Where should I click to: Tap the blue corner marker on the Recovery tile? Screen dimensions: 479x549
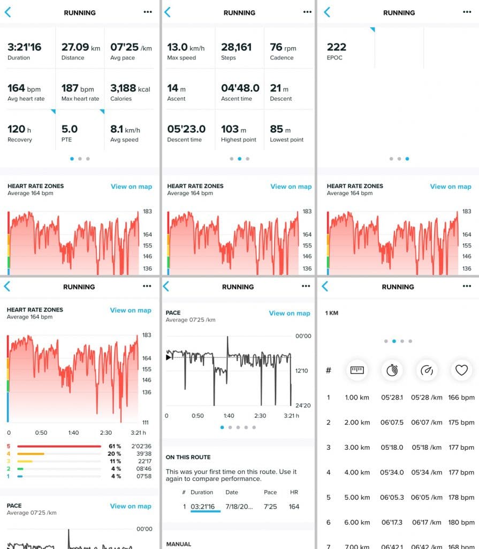point(53,112)
